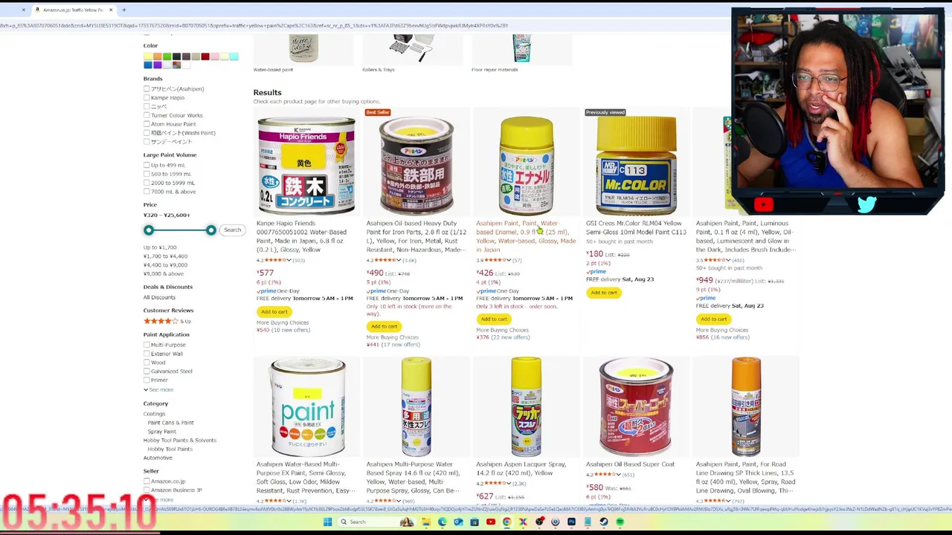Open YouTube icon in the taskbar

[x=491, y=522]
